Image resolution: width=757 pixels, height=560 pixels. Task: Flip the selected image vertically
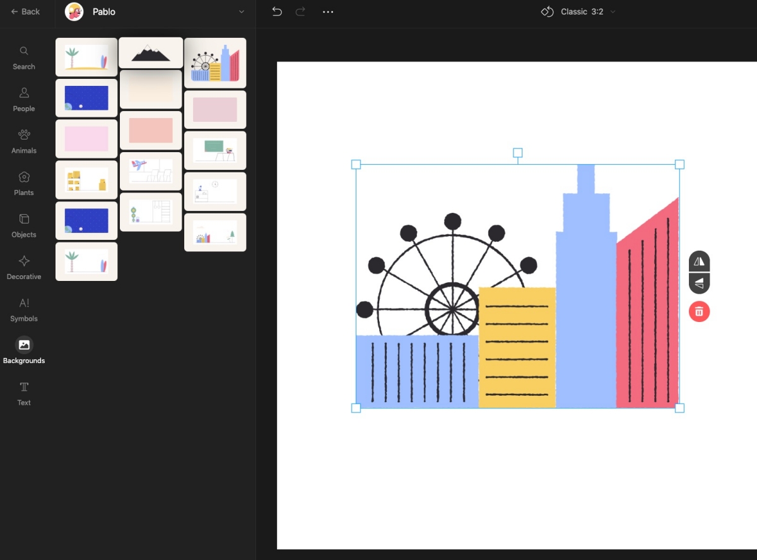699,284
